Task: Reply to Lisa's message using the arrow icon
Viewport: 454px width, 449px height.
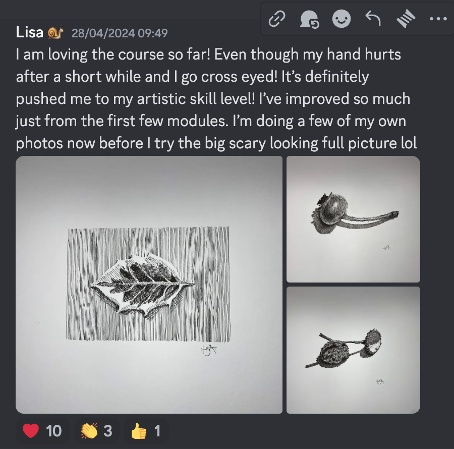Action: (373, 19)
